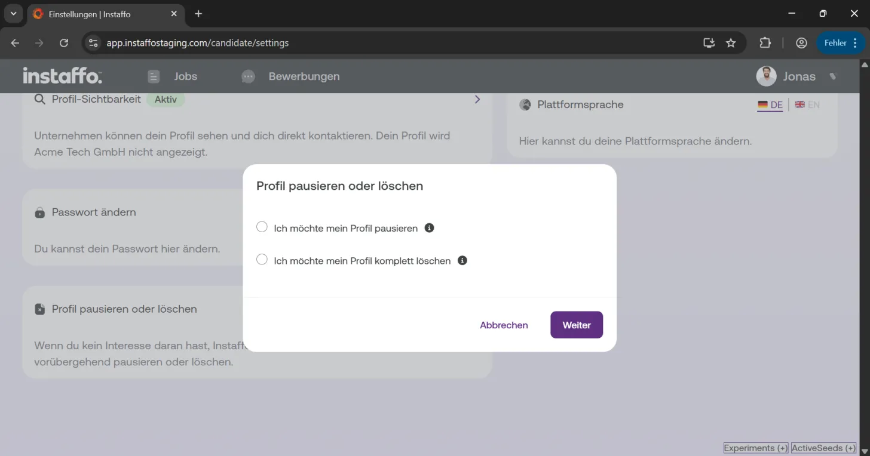Open the Bewerbungen navigation tab

click(x=291, y=76)
